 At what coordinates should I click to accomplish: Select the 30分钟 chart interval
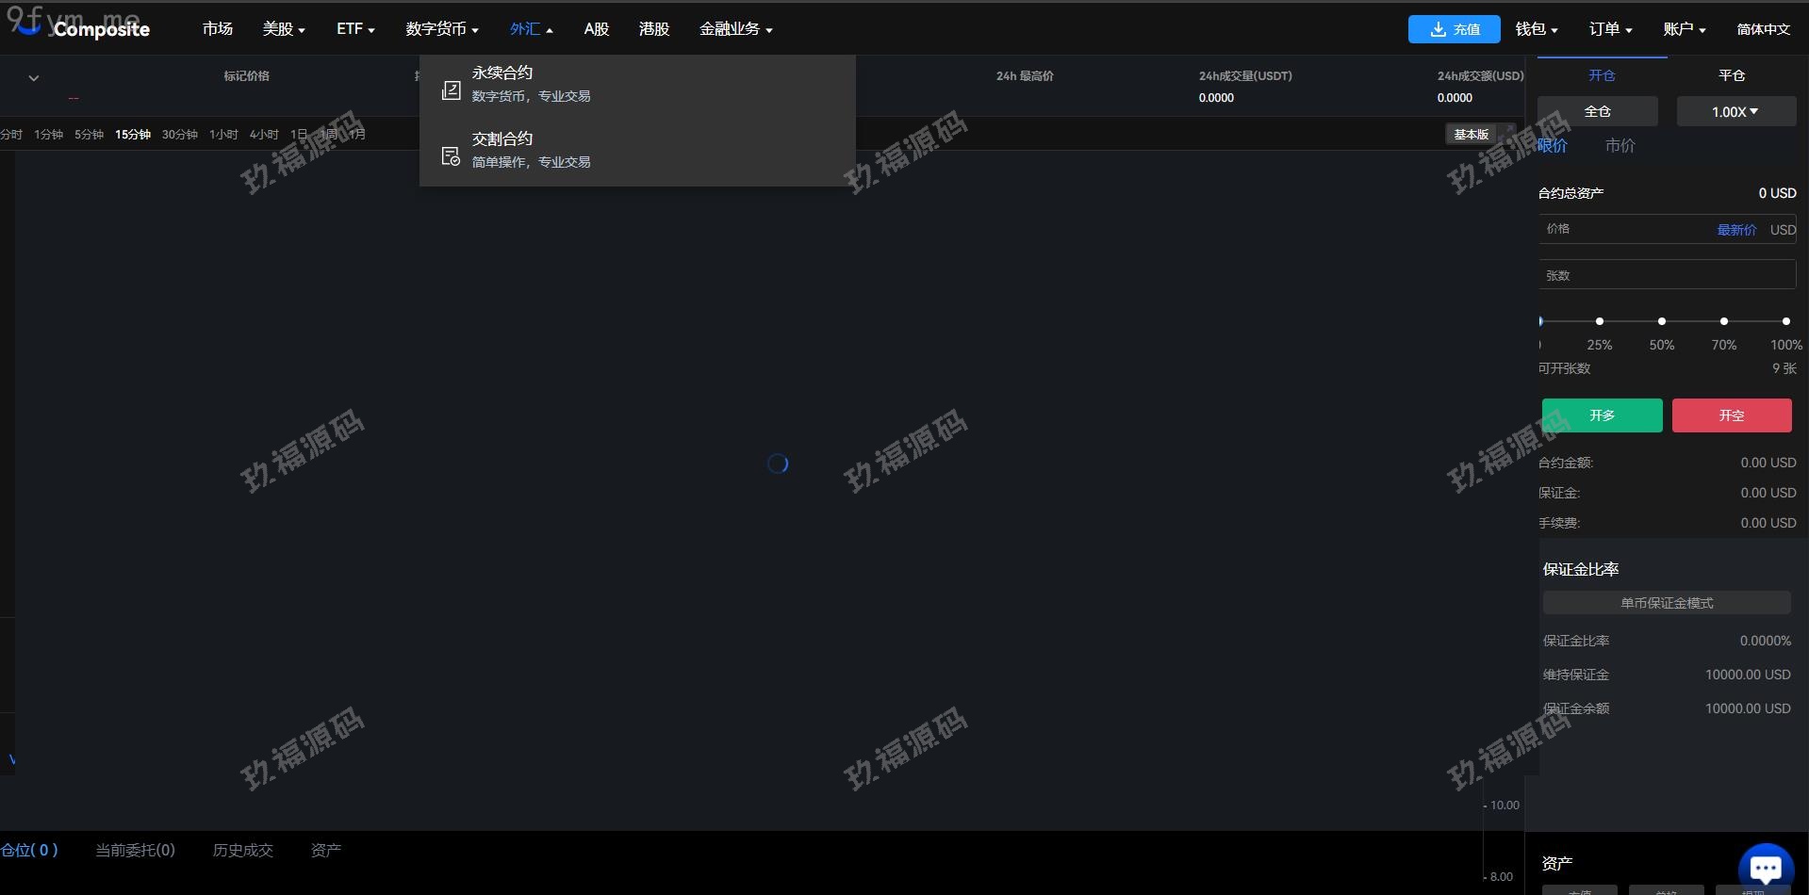[x=179, y=135]
